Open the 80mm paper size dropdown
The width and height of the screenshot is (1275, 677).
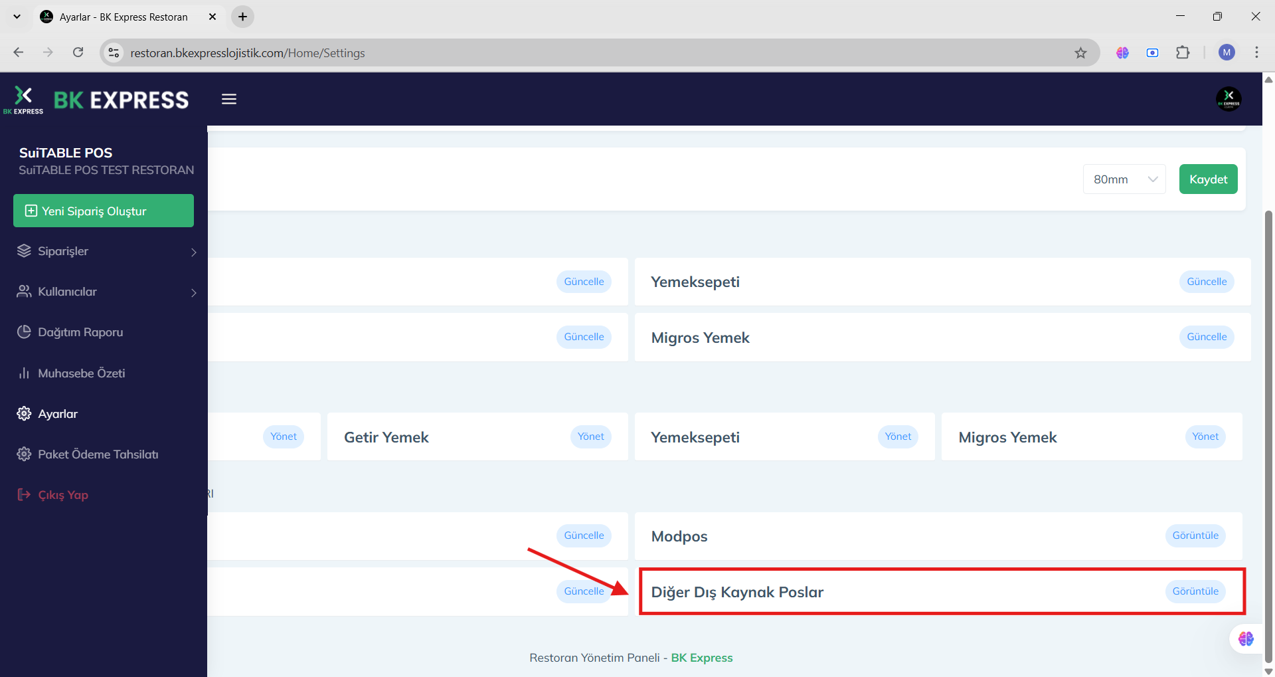pyautogui.click(x=1124, y=179)
